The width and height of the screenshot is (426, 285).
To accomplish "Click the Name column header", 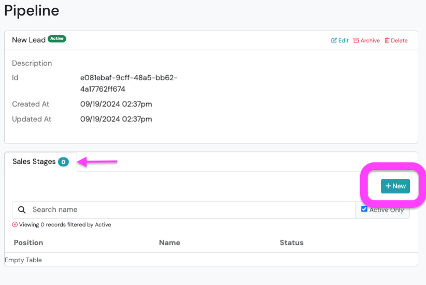I will 169,243.
